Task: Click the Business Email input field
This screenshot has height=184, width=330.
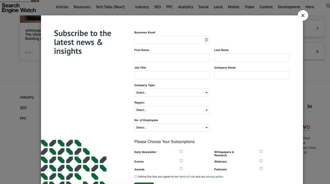Action: click(172, 40)
